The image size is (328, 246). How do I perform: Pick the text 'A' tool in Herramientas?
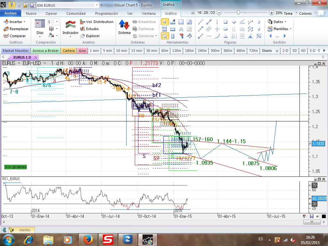(181, 29)
